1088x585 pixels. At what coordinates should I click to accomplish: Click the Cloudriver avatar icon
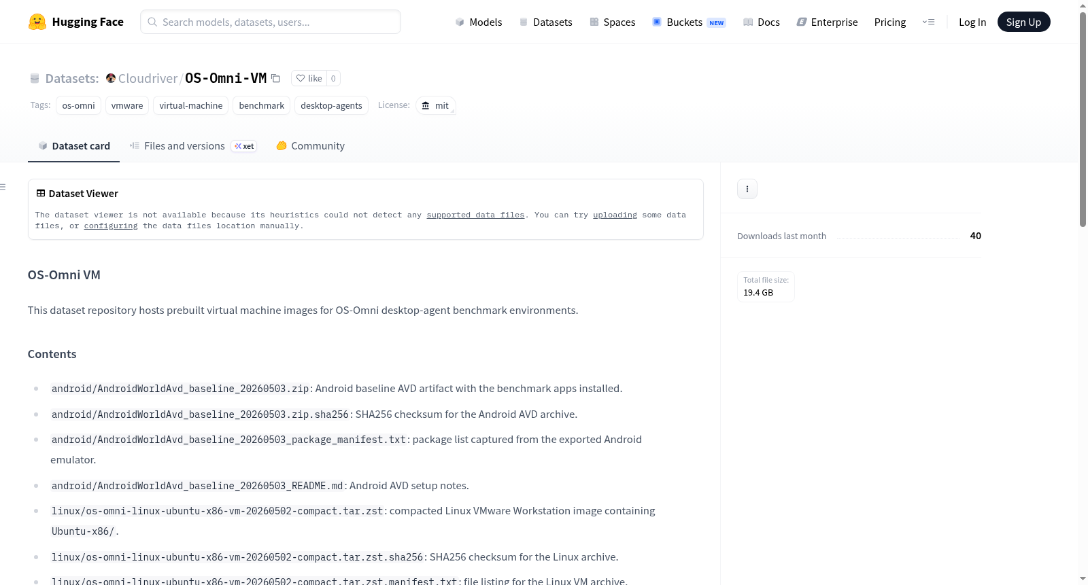click(111, 78)
